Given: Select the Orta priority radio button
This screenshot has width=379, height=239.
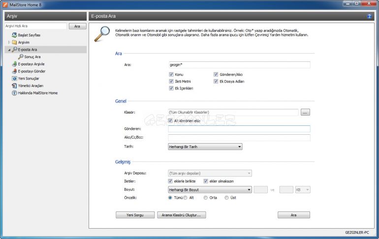Looking at the screenshot, I should [x=206, y=198].
